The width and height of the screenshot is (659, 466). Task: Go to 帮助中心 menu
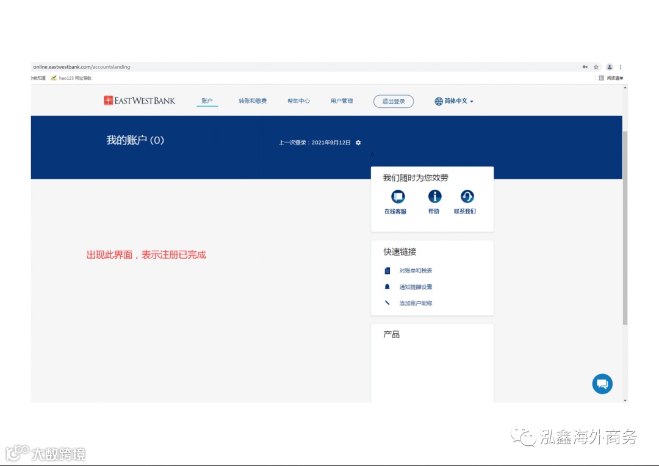point(298,101)
